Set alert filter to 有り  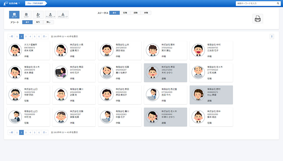coord(38,22)
